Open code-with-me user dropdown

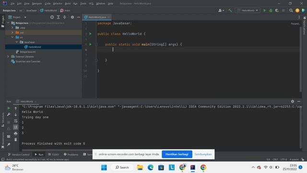click(x=221, y=11)
